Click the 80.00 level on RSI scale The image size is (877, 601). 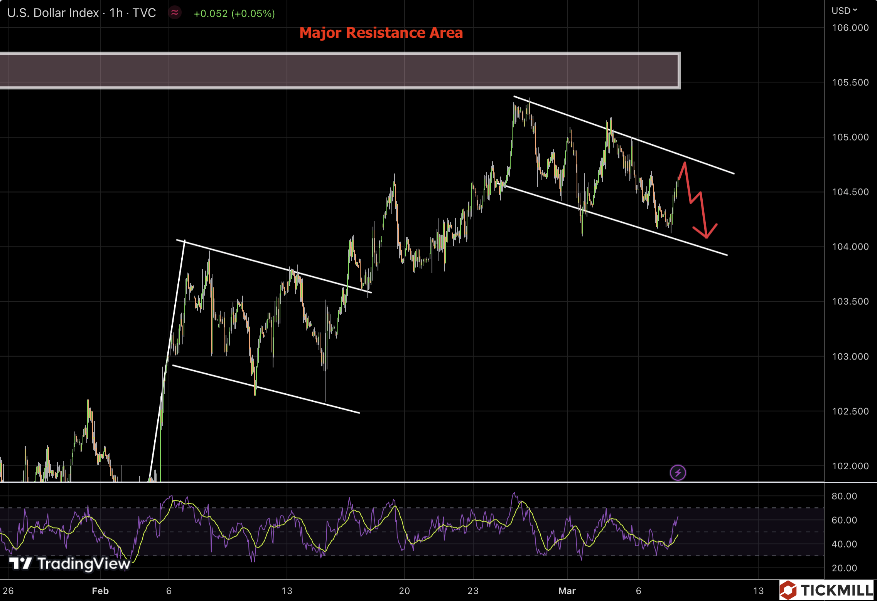(x=844, y=496)
